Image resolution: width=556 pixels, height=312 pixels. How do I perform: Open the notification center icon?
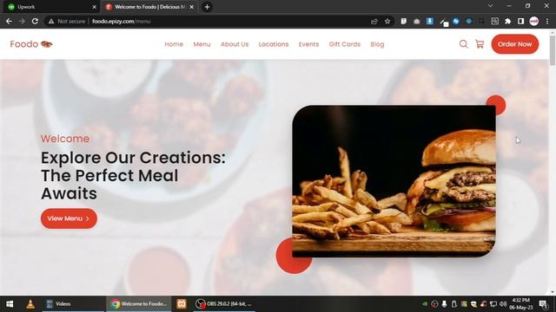point(543,304)
